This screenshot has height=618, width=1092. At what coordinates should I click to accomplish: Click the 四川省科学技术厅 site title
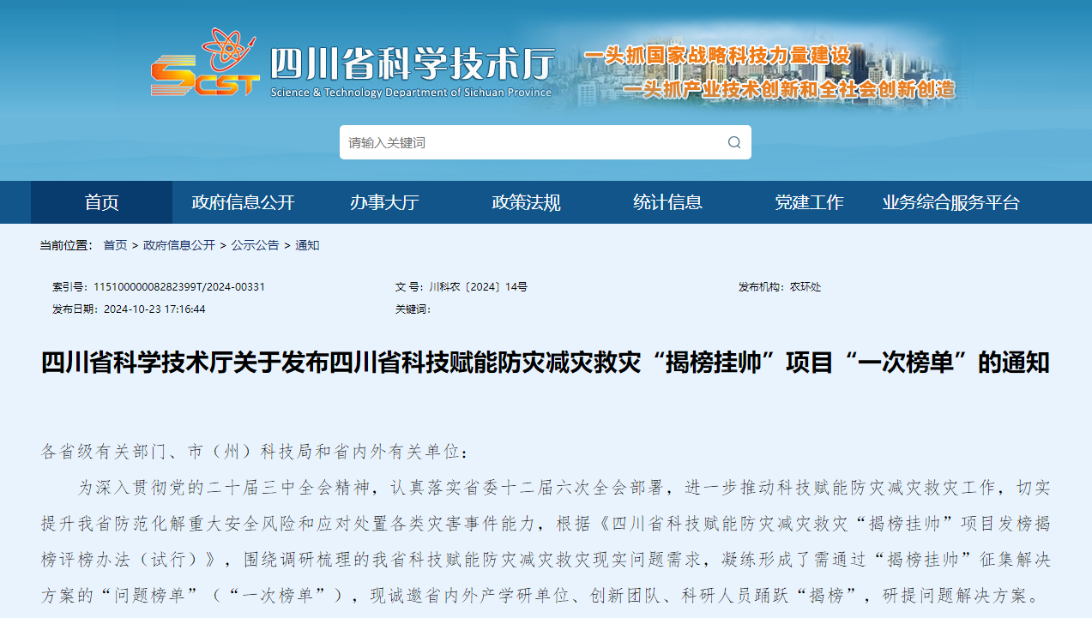pos(412,63)
